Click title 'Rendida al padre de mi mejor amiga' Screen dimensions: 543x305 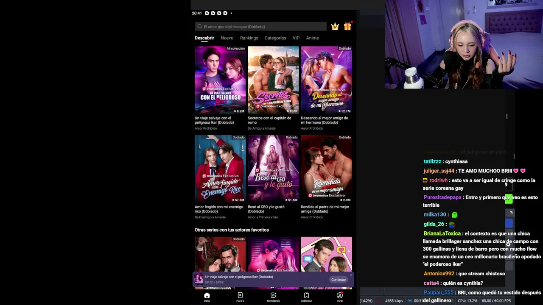(x=325, y=209)
